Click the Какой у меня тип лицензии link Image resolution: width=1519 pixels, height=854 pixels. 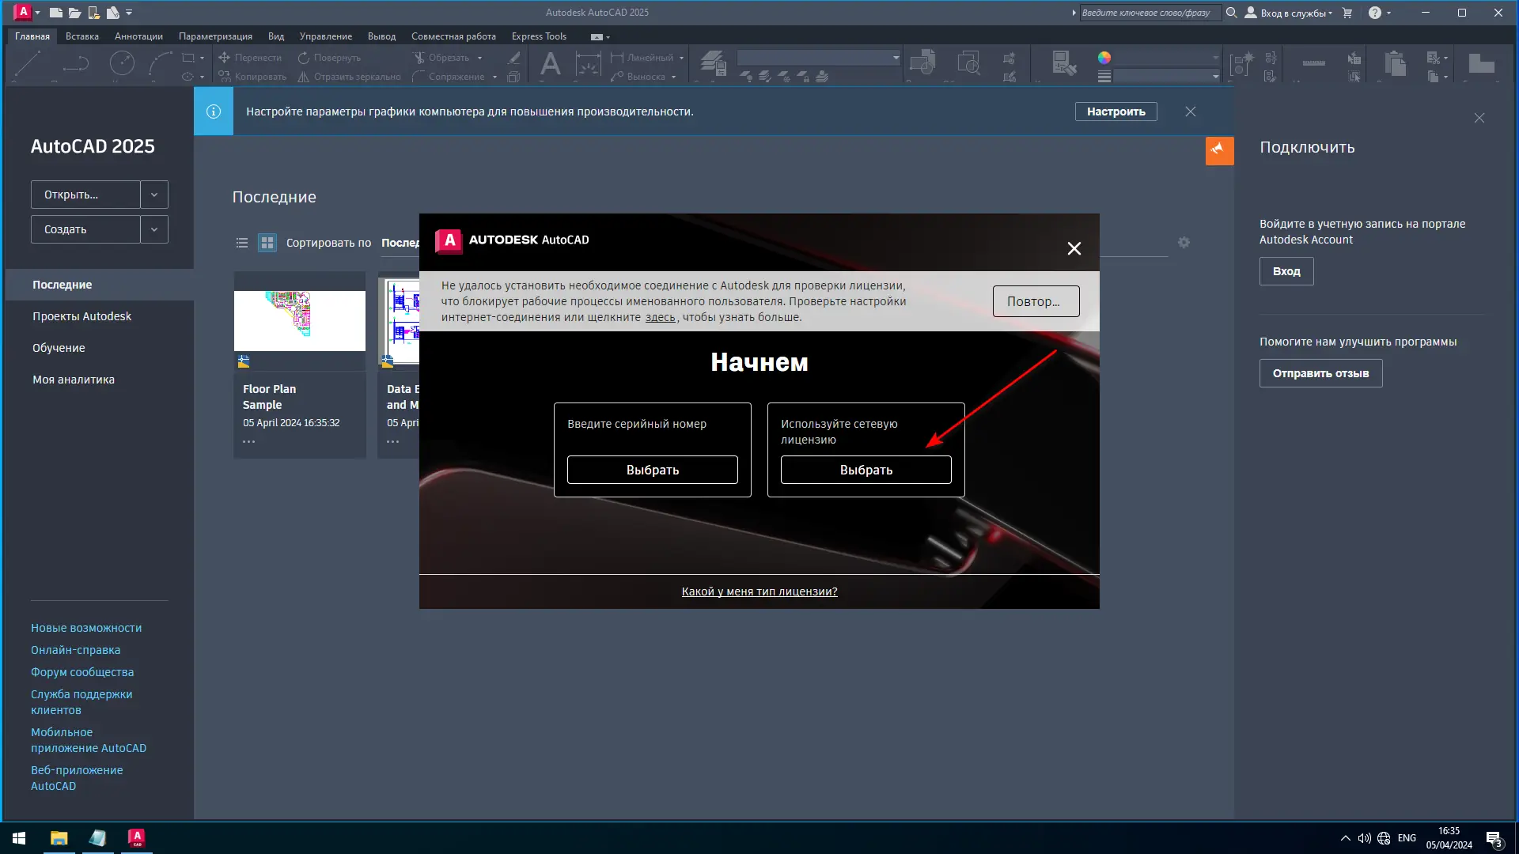pos(759,591)
